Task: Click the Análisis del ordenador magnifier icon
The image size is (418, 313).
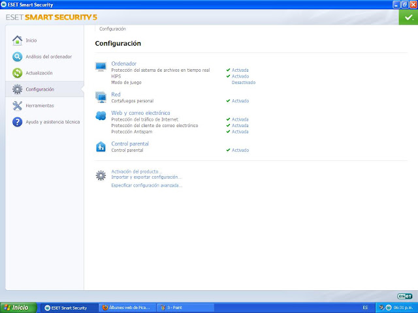Action: 18,57
